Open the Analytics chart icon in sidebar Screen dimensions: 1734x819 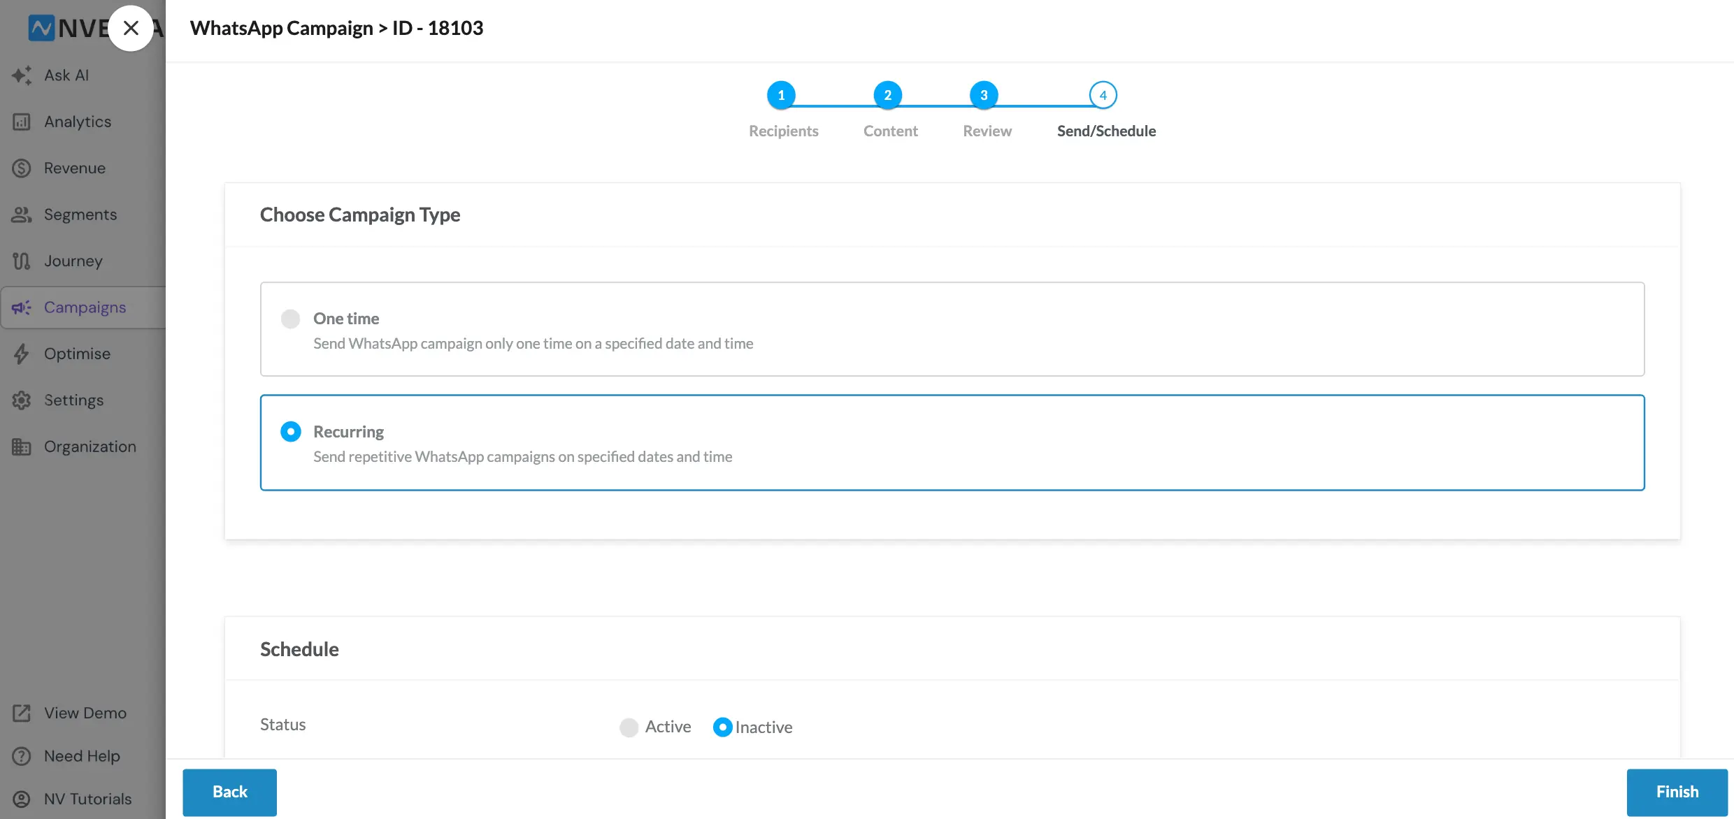tap(22, 122)
